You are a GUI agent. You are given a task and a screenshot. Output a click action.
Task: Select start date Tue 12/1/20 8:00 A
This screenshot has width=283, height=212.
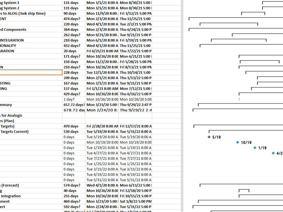pyautogui.click(x=102, y=72)
